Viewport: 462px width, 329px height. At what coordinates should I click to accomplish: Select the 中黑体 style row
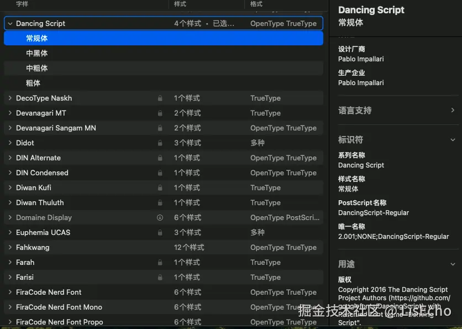pos(164,54)
